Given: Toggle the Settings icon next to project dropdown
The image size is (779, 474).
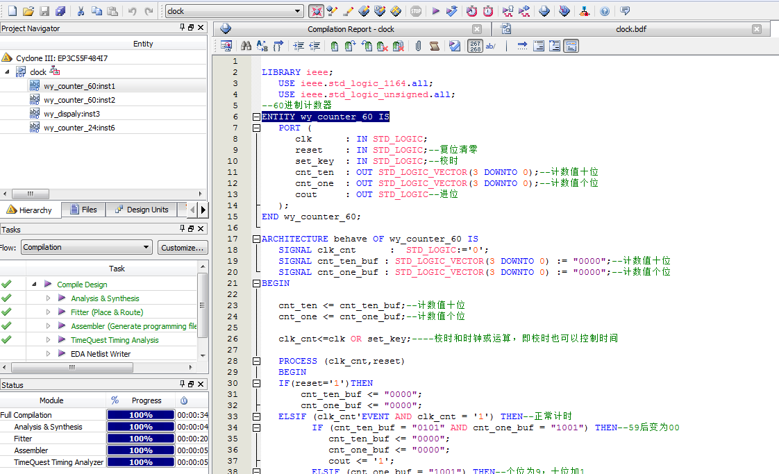Looking at the screenshot, I should tap(316, 11).
